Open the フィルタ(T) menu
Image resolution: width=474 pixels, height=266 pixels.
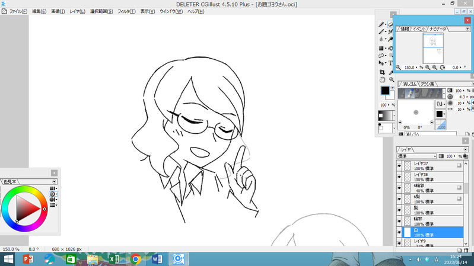[126, 11]
